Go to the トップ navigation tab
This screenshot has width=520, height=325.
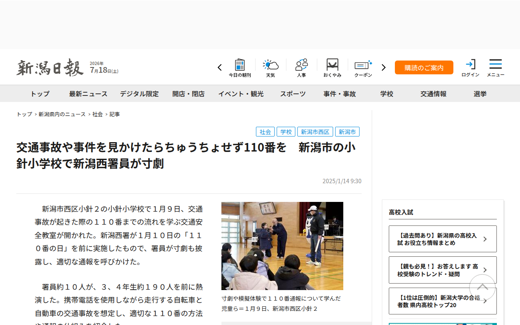pyautogui.click(x=40, y=94)
